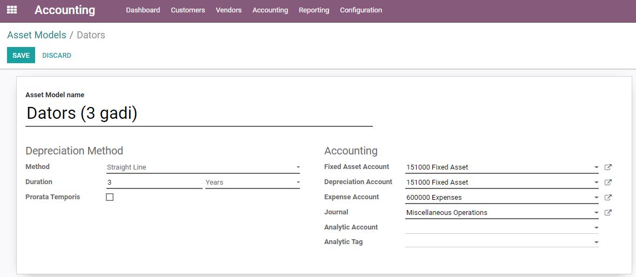Expand the Analytic Account dropdown

tap(502, 227)
